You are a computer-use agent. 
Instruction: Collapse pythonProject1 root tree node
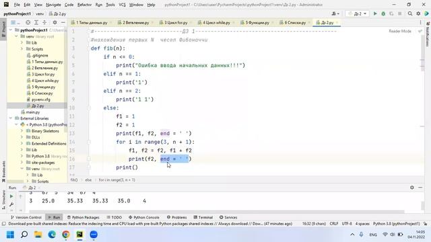[11, 30]
